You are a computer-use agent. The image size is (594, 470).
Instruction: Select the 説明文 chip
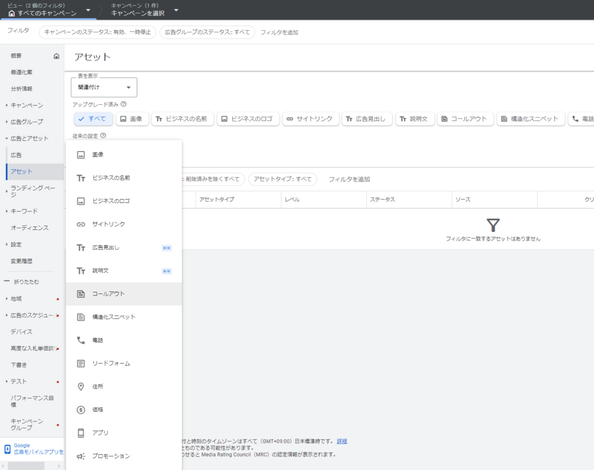coord(415,119)
